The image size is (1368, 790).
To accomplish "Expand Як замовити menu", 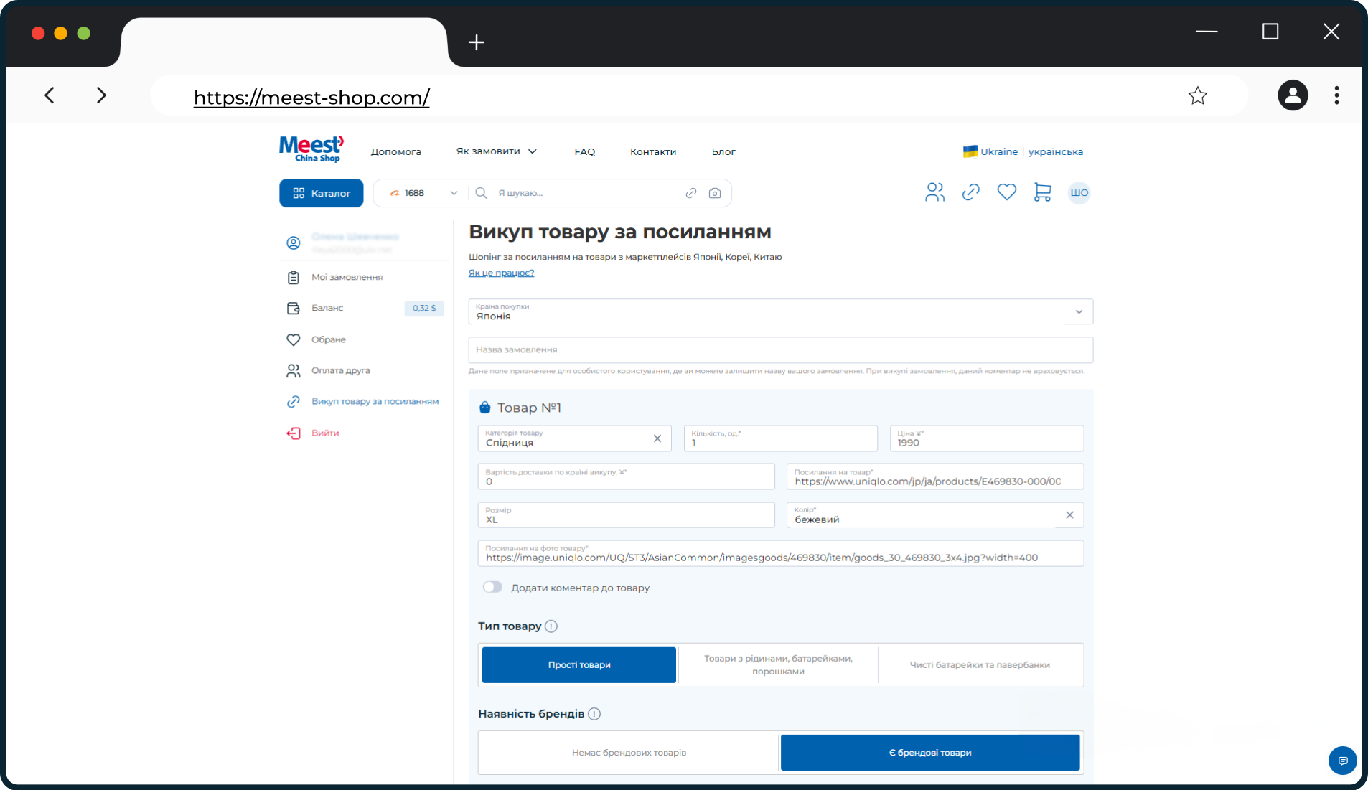I will (x=497, y=151).
